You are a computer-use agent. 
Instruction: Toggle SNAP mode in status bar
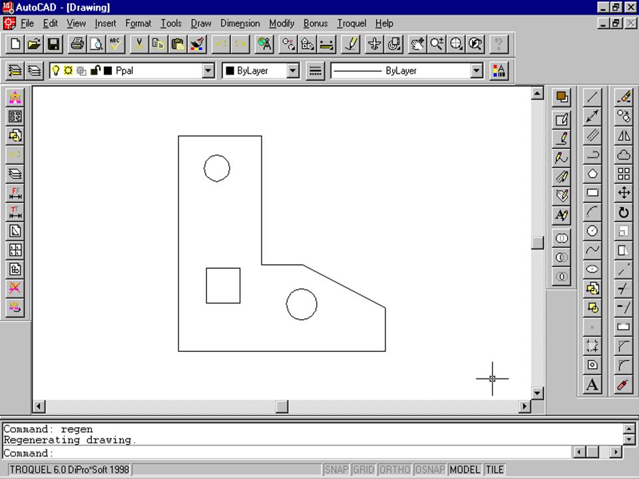(336, 470)
